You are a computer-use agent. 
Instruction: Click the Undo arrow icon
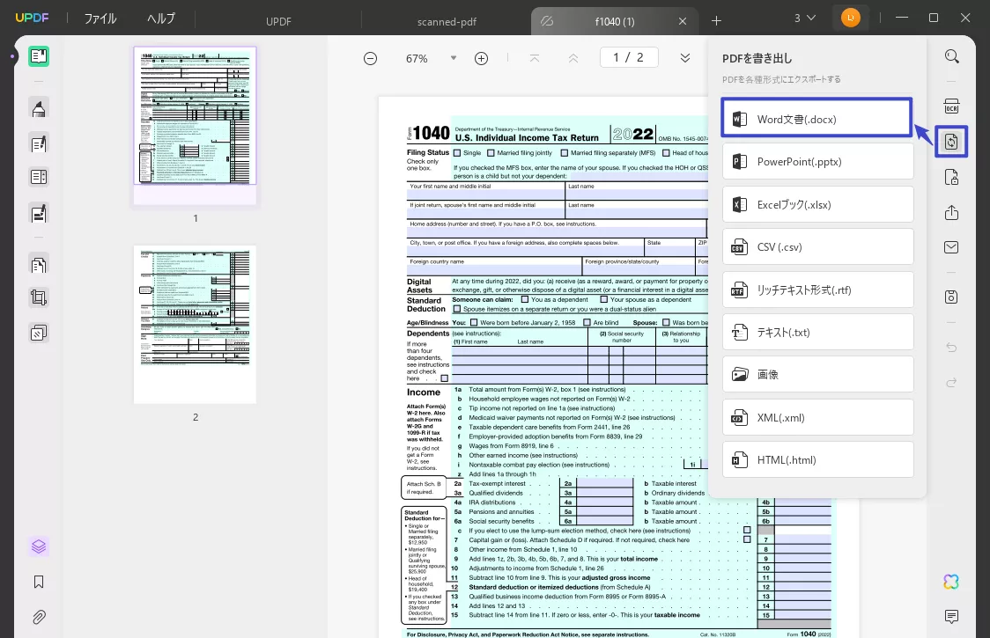coord(951,347)
